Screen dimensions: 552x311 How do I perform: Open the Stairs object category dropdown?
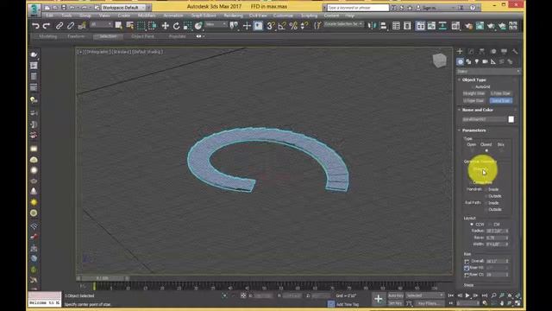point(488,72)
